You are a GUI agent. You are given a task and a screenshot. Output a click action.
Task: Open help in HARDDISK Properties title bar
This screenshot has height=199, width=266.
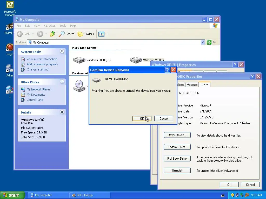point(252,76)
